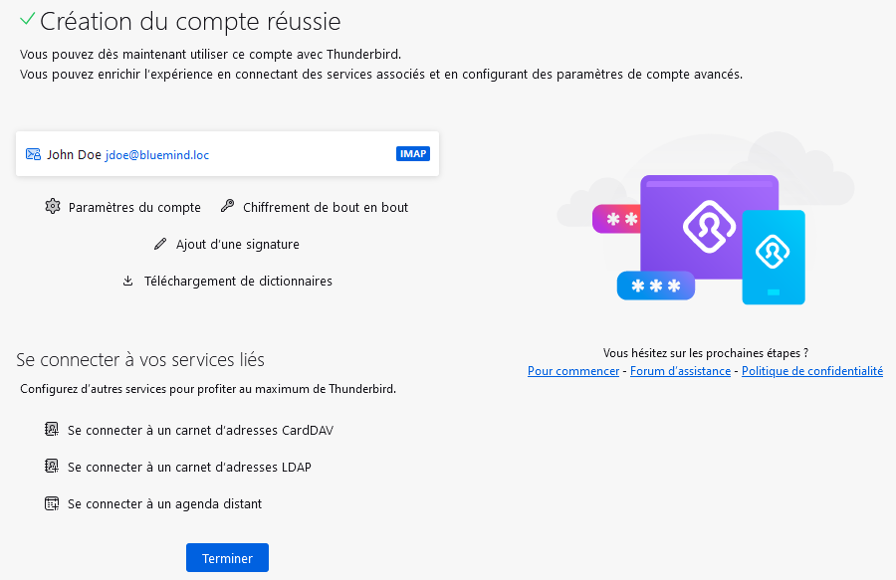
Task: Click the purple password manager illustration
Action: pyautogui.click(x=709, y=235)
